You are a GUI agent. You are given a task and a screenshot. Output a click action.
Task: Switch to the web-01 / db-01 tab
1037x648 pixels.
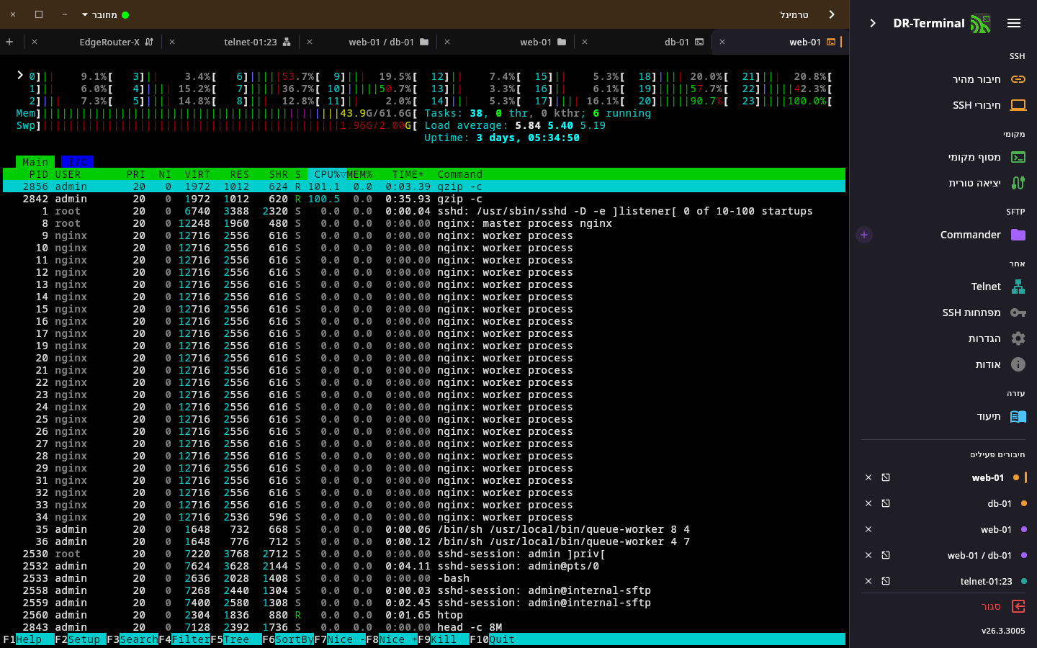(x=382, y=42)
